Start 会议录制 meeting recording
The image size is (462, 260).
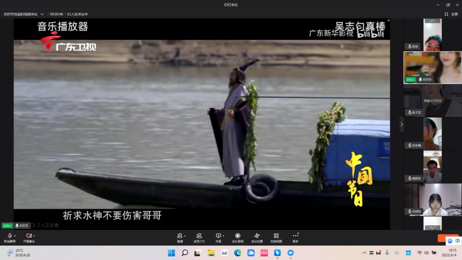point(238,236)
